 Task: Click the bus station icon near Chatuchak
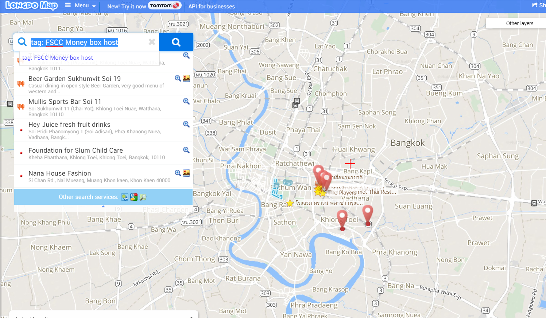click(297, 101)
